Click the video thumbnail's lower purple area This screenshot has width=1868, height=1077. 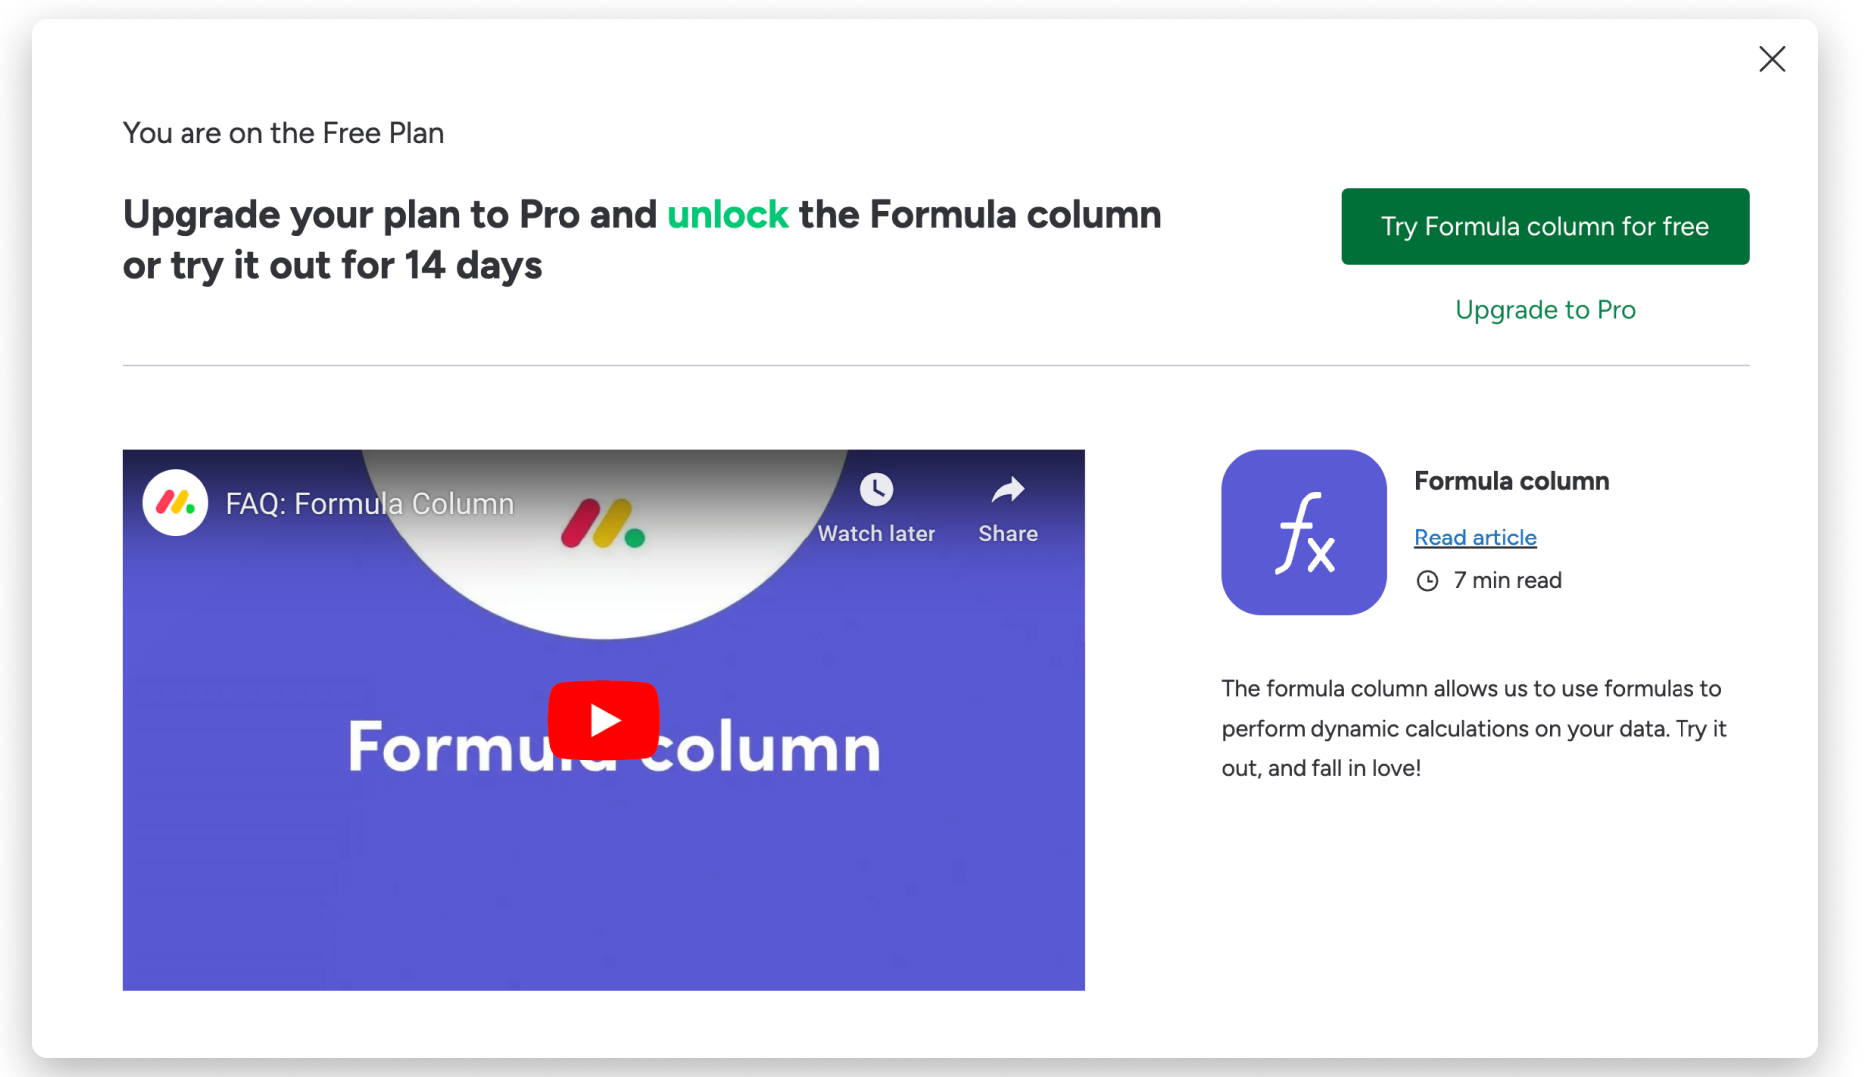[x=603, y=888]
